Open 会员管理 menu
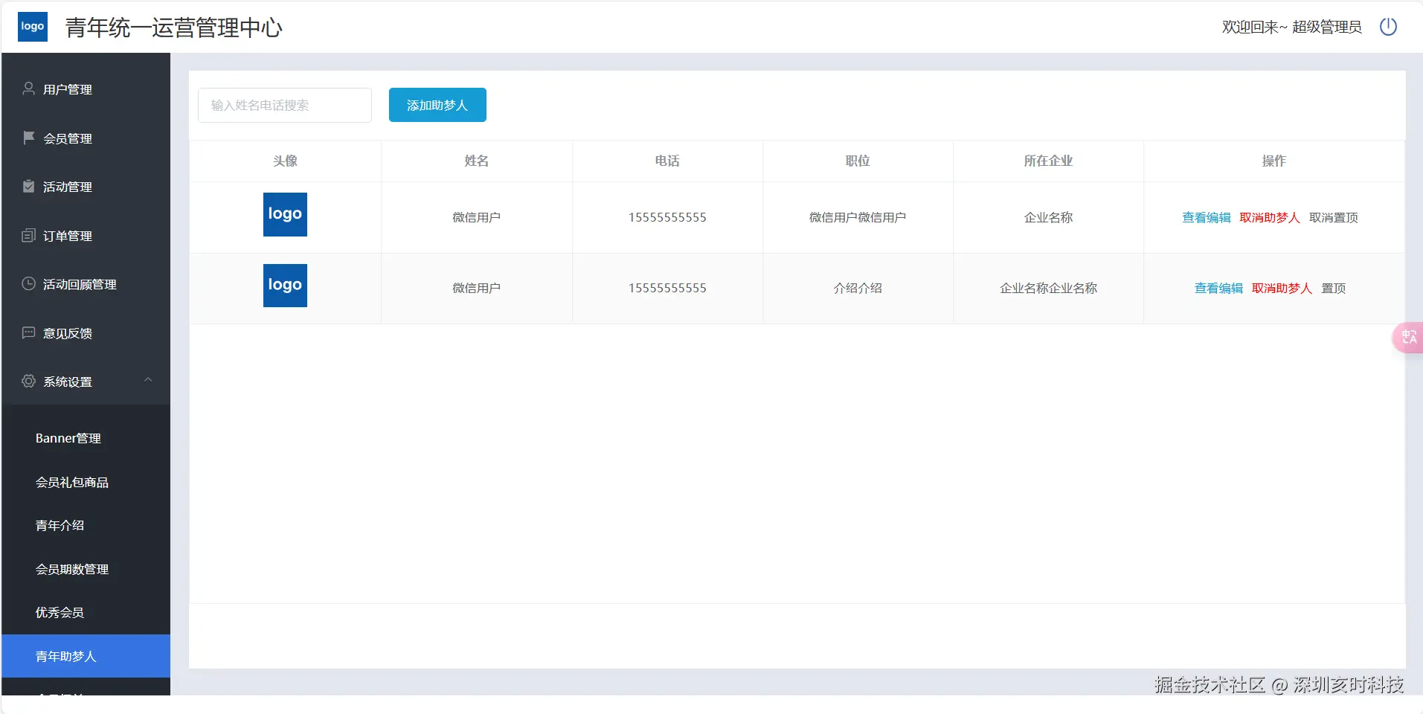This screenshot has height=714, width=1423. pos(86,138)
